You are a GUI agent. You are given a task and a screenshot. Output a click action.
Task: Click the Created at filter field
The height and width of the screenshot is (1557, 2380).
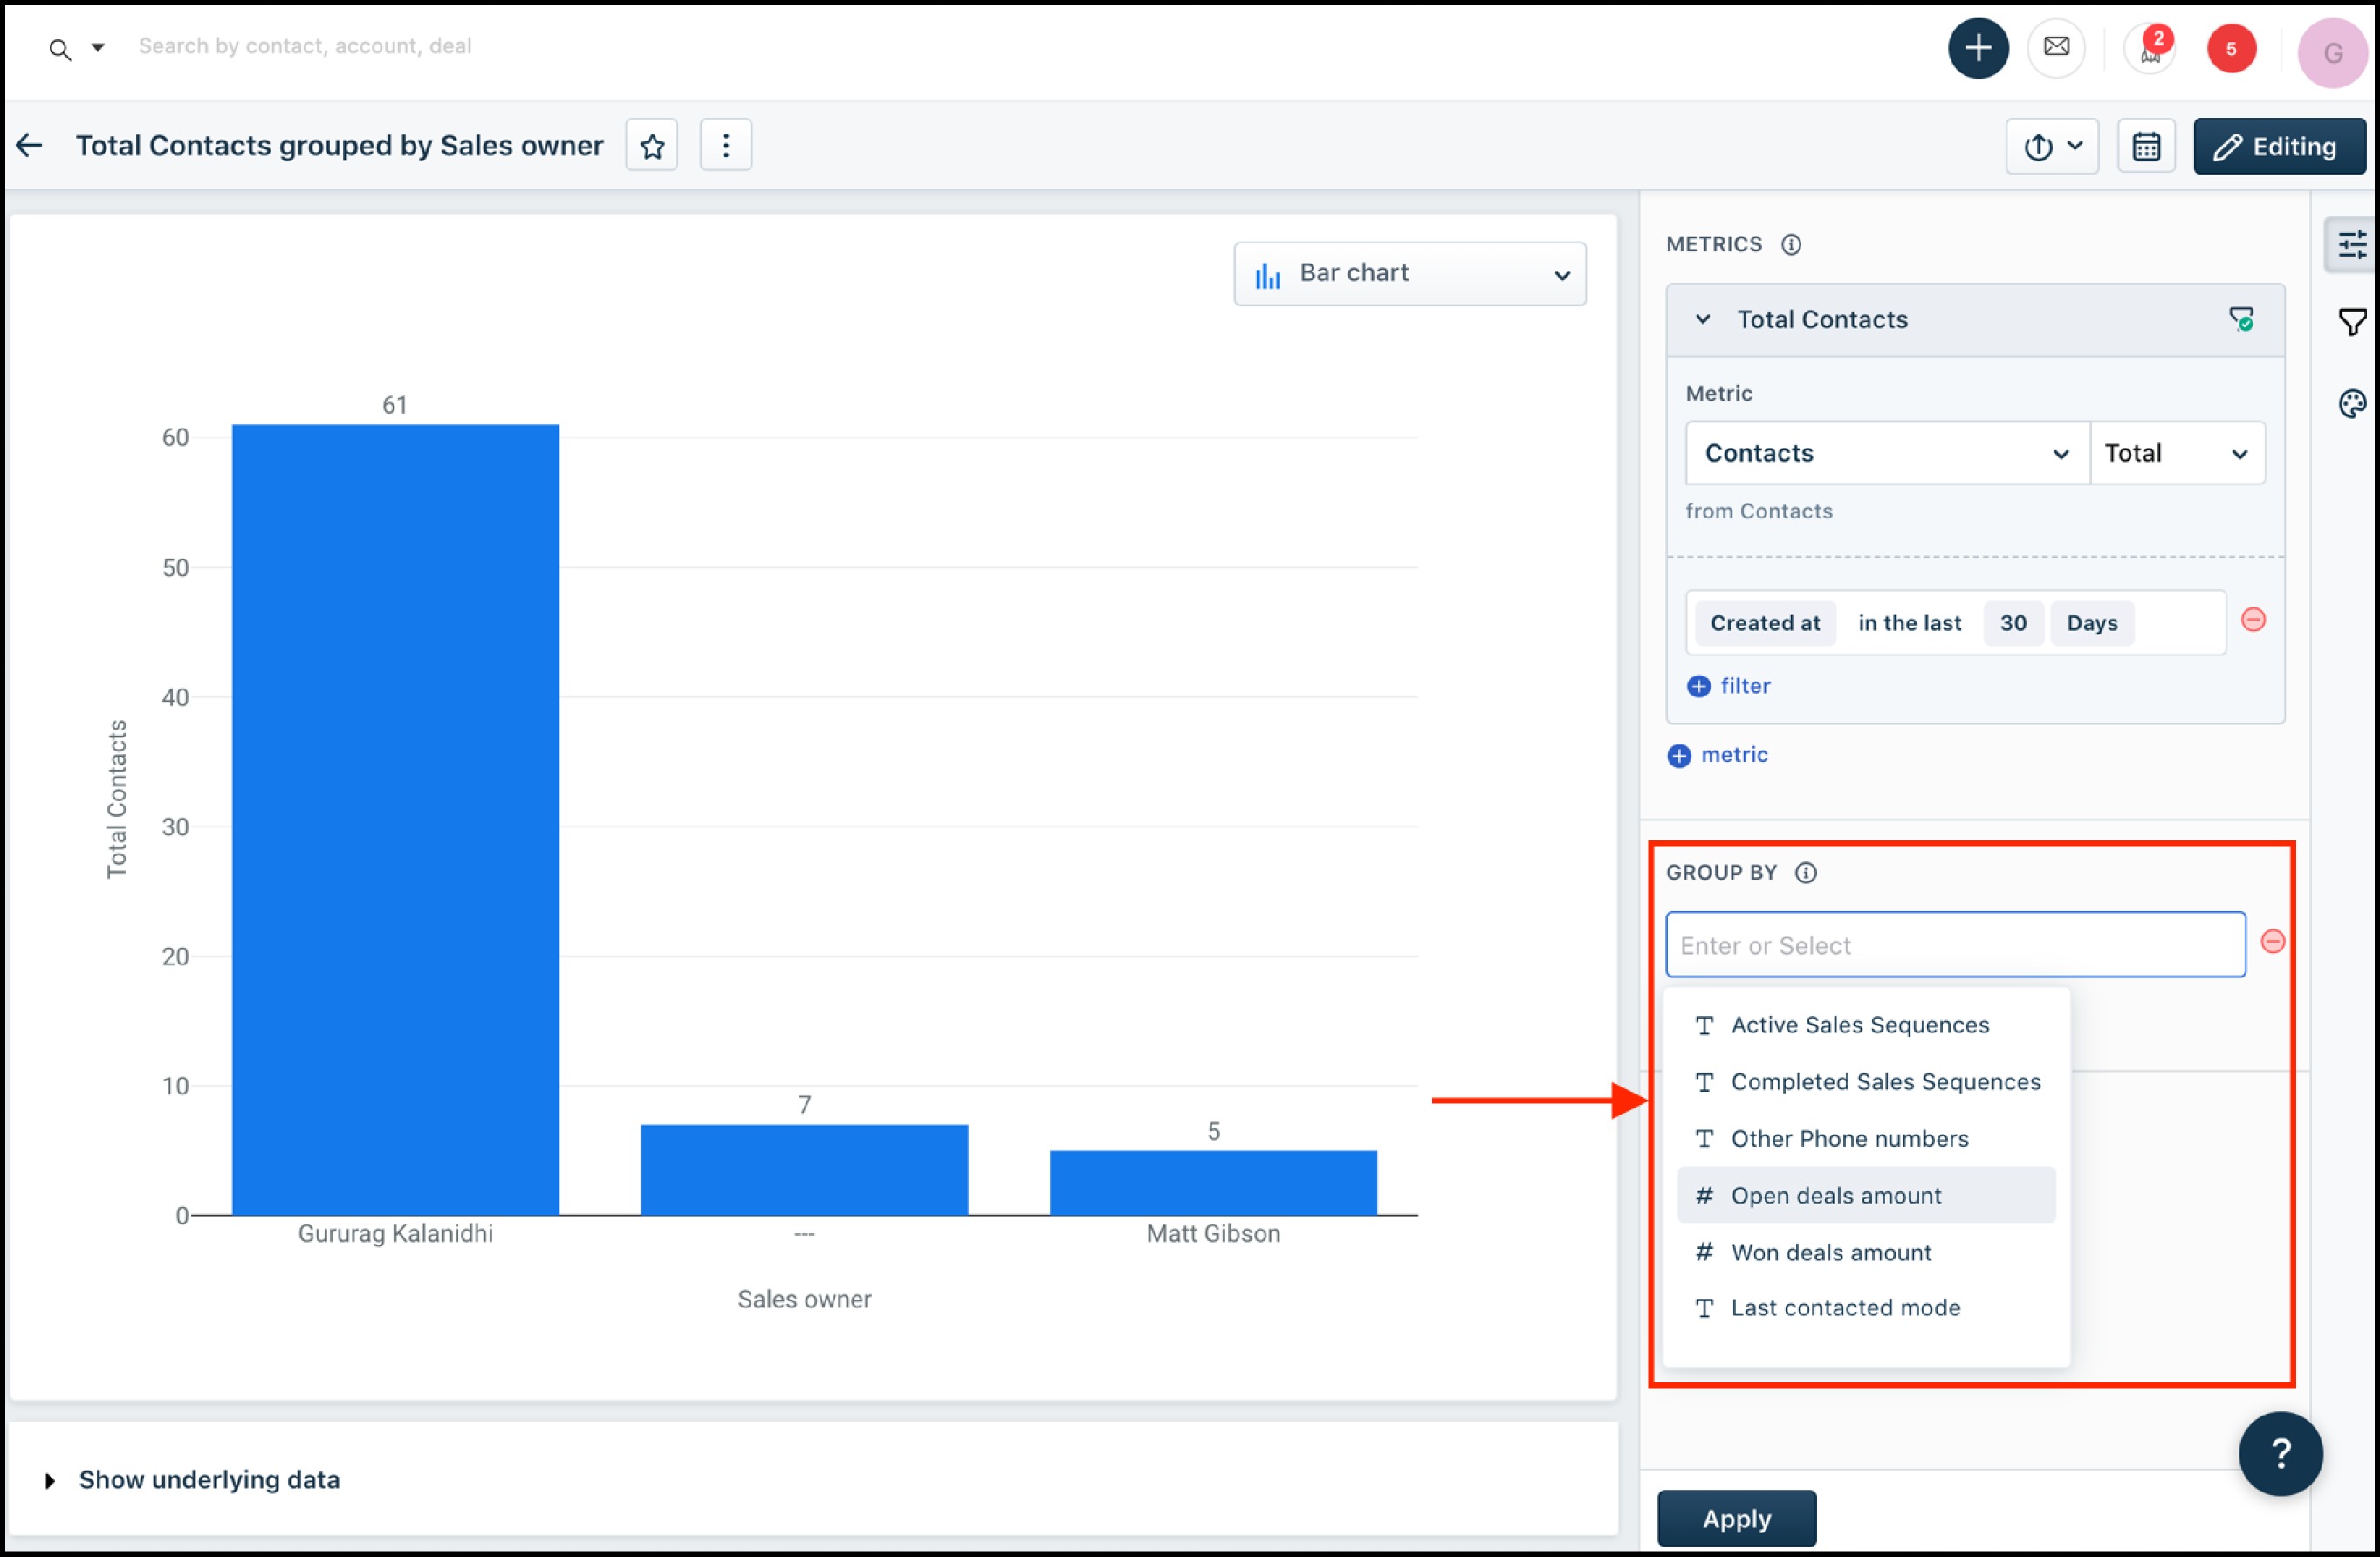(1765, 623)
